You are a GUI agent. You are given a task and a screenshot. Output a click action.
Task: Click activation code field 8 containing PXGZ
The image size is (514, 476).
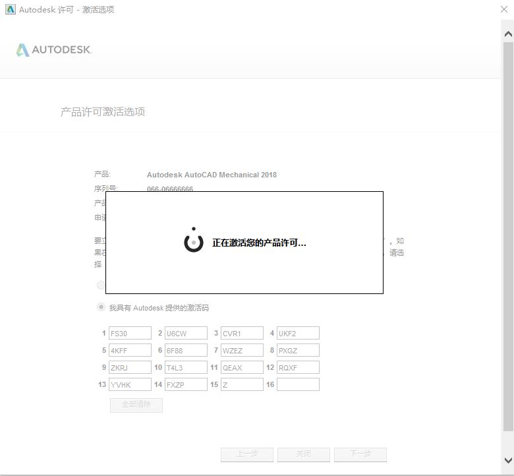click(299, 350)
